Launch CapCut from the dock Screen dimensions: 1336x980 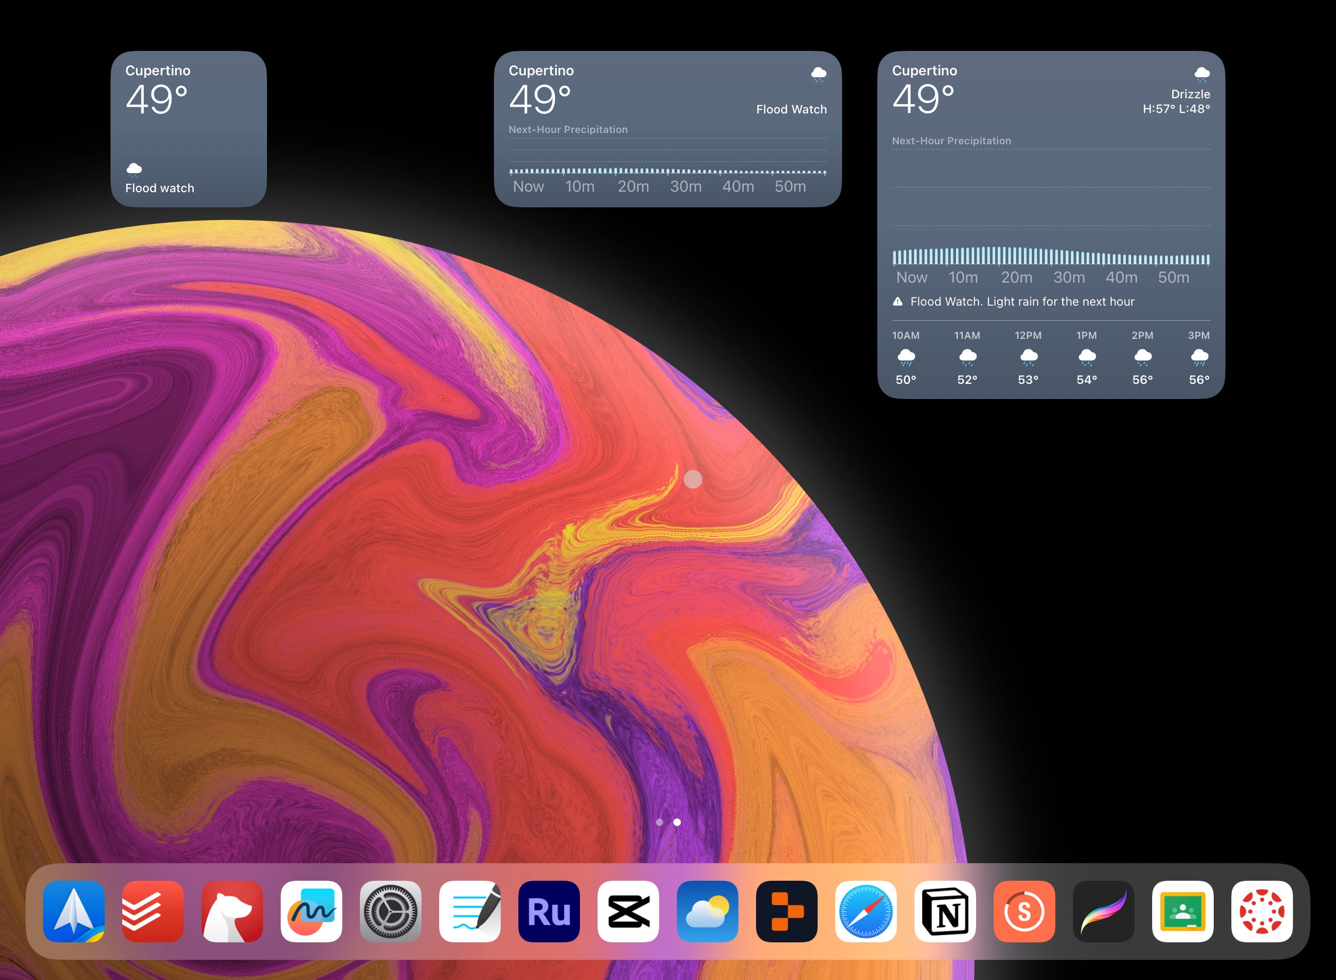(x=628, y=911)
